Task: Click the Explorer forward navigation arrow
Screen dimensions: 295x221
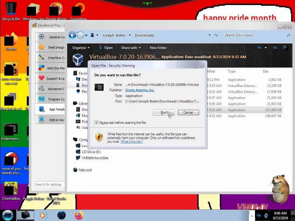Action: click(81, 35)
